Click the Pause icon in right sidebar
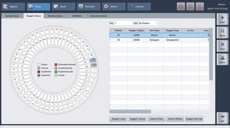This screenshot has height=128, width=230. click(222, 33)
